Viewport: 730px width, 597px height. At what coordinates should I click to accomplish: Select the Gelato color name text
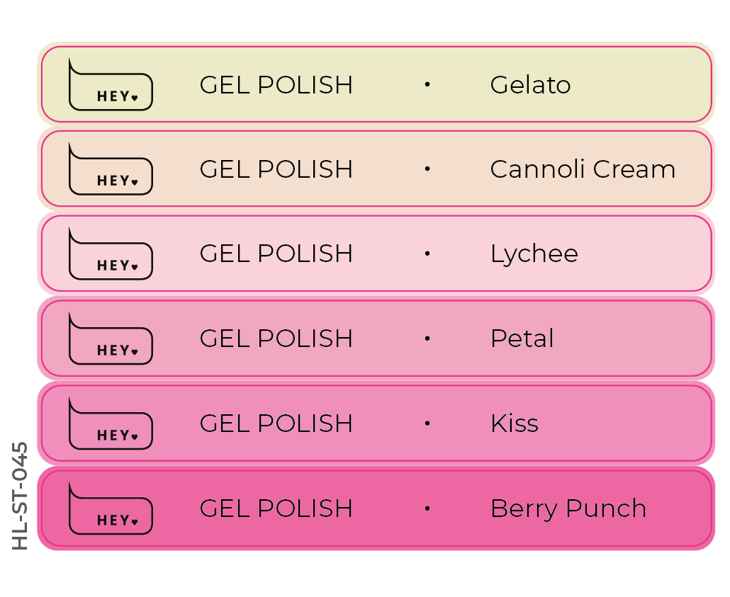530,85
